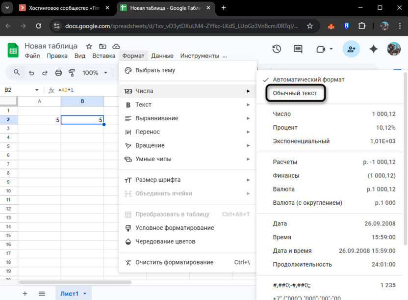Open the zoom 100% dropdown

(x=94, y=73)
